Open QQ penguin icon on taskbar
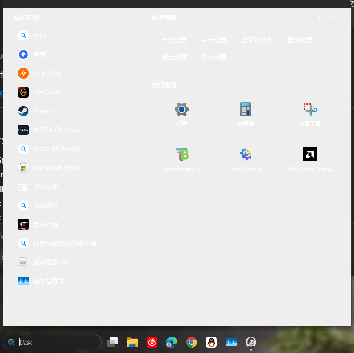The image size is (354, 353). (x=211, y=342)
